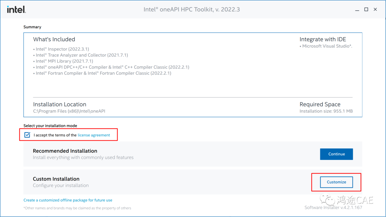Open the license agreement link
The image size is (386, 217).
pyautogui.click(x=94, y=135)
